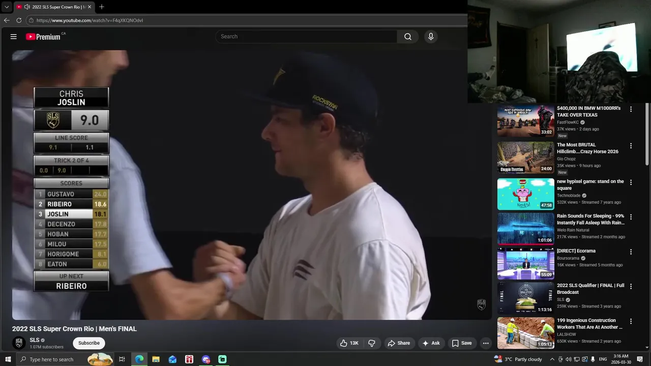This screenshot has height=366, width=651.
Task: Open Boursorama channel name
Action: (568, 258)
